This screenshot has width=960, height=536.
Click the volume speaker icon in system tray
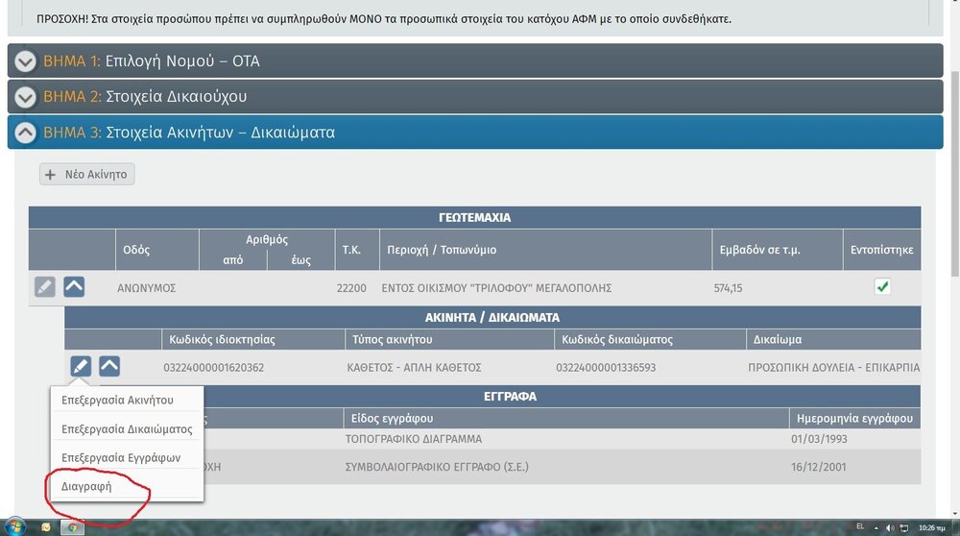tap(890, 527)
